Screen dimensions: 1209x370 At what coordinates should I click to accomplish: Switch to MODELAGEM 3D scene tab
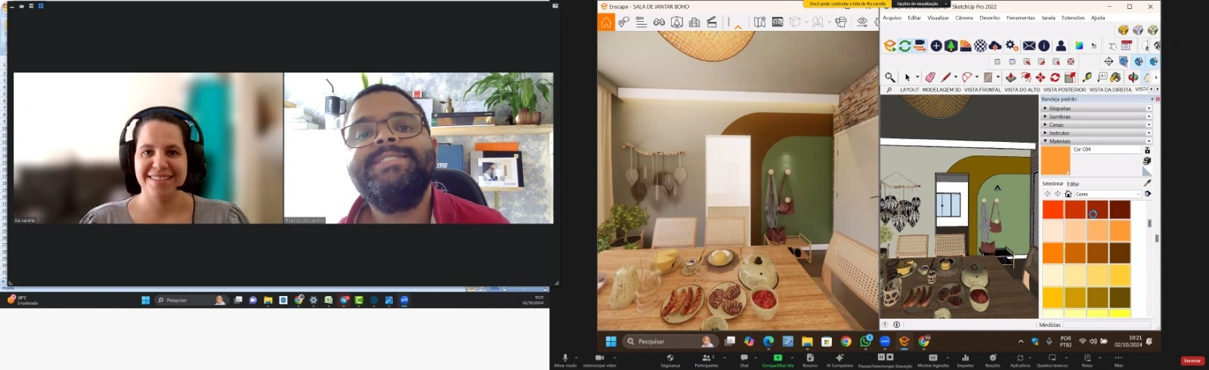tap(942, 90)
